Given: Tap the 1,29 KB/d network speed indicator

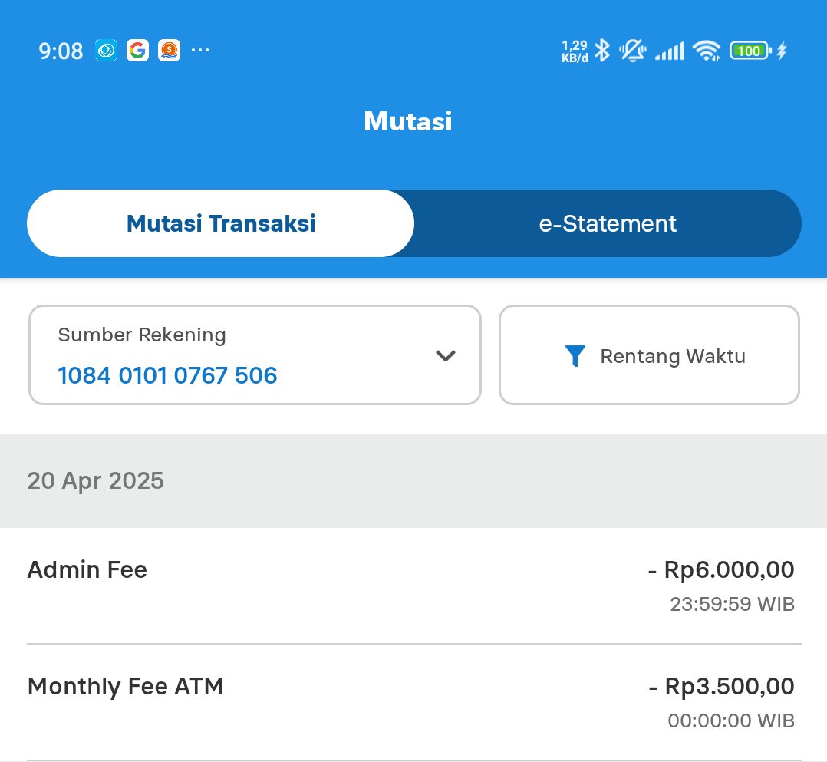Looking at the screenshot, I should click(575, 51).
